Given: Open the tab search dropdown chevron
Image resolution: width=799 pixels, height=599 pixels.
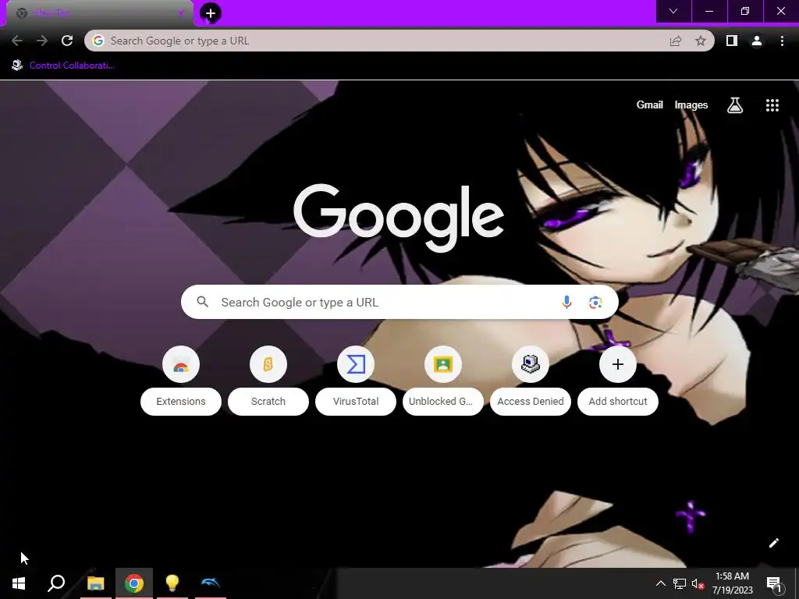Looking at the screenshot, I should coord(673,11).
